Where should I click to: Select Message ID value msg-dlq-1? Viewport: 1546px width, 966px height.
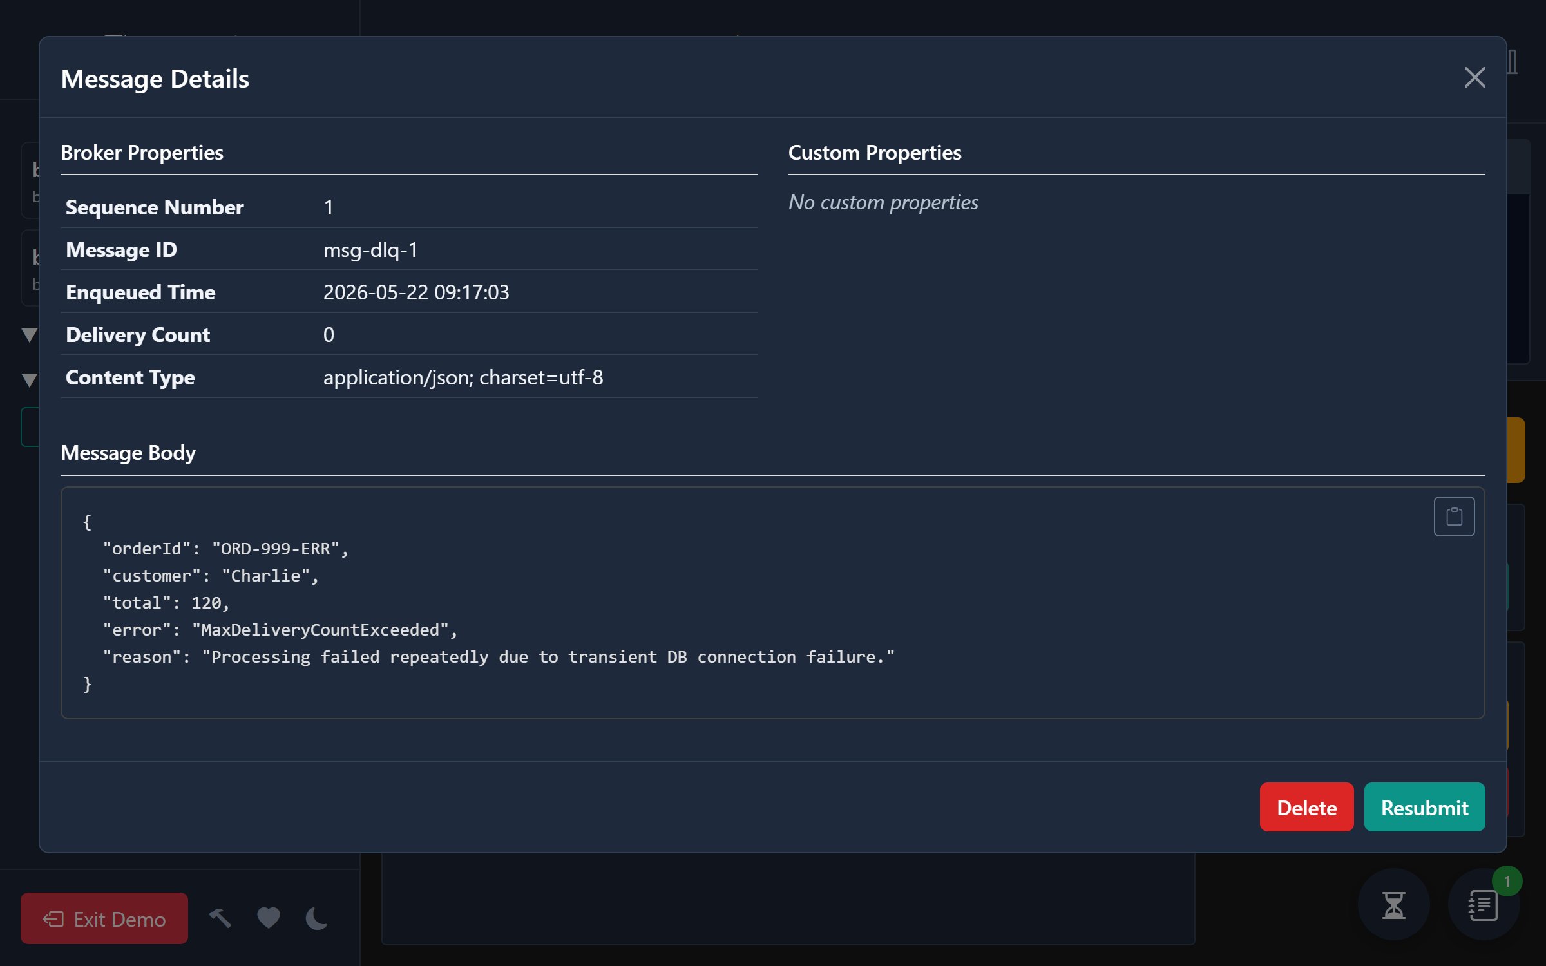(370, 250)
